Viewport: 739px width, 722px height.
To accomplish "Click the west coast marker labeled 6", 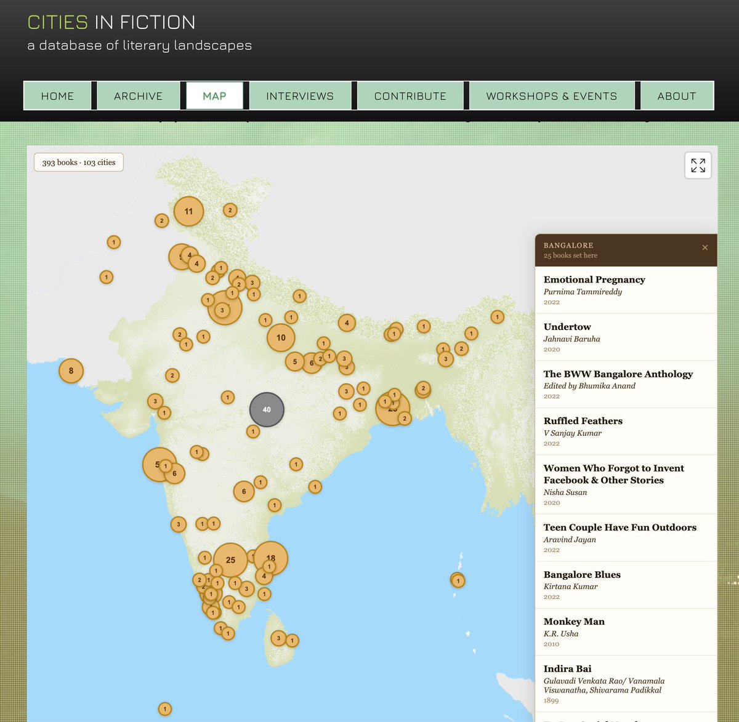I will coord(174,473).
